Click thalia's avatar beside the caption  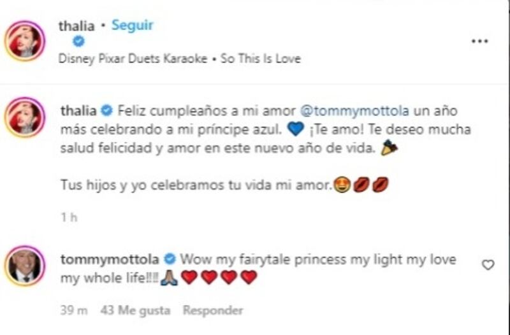25,118
